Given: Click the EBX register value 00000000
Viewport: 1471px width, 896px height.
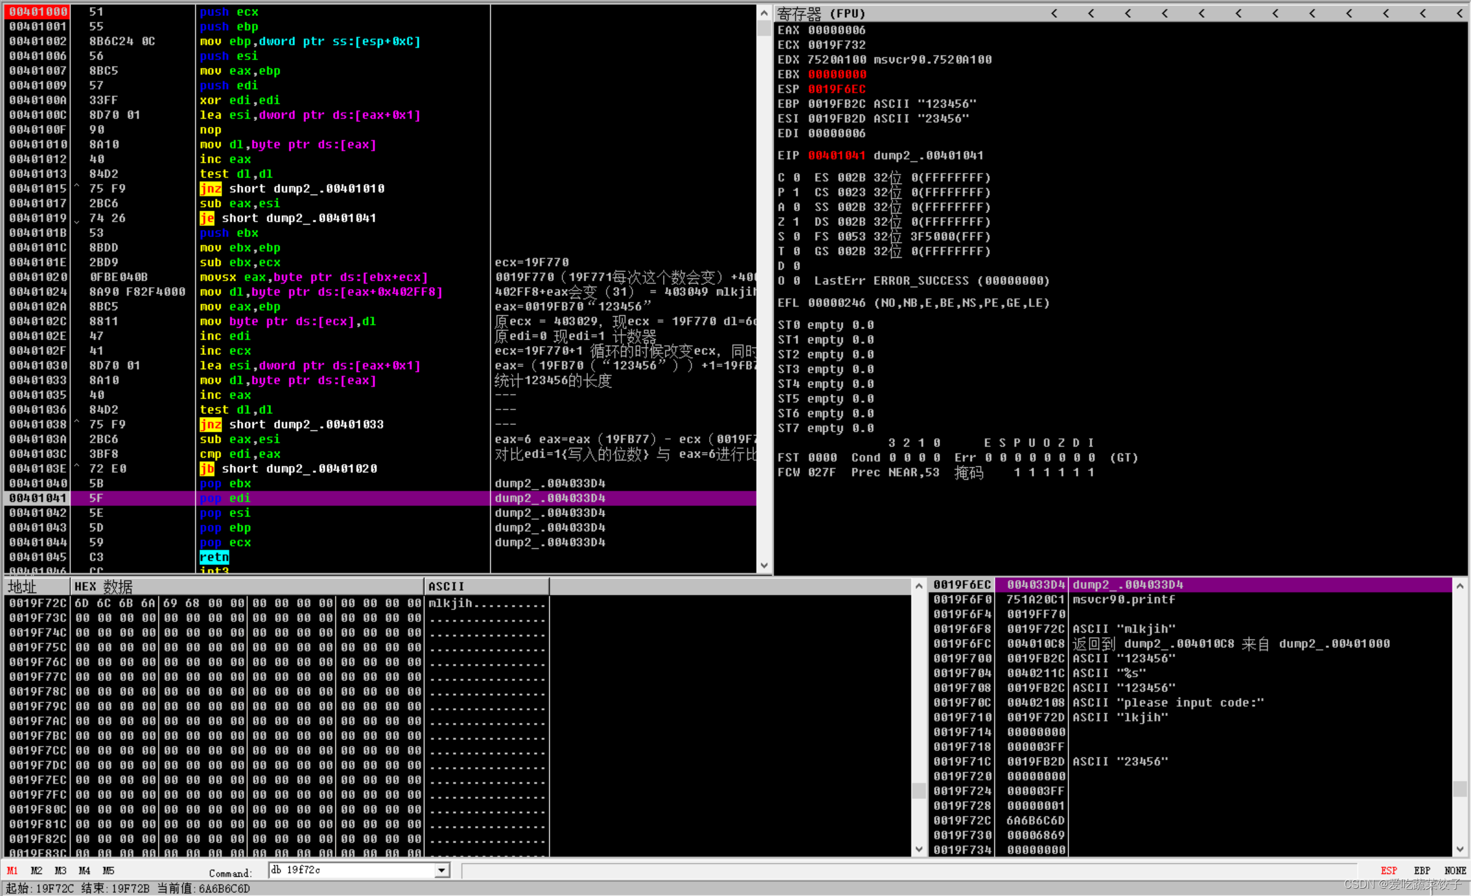Looking at the screenshot, I should click(x=836, y=74).
